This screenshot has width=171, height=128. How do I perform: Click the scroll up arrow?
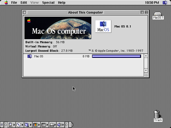coord(146,56)
